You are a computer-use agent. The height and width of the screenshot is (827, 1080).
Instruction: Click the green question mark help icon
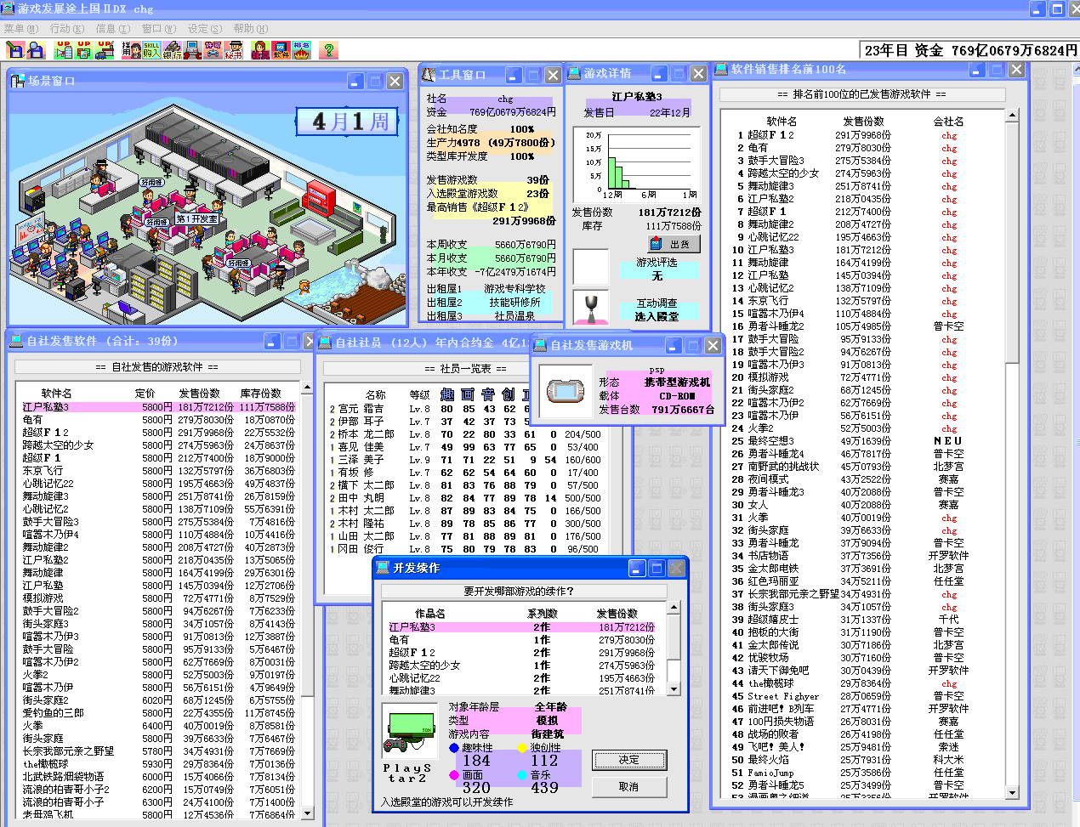pyautogui.click(x=328, y=50)
